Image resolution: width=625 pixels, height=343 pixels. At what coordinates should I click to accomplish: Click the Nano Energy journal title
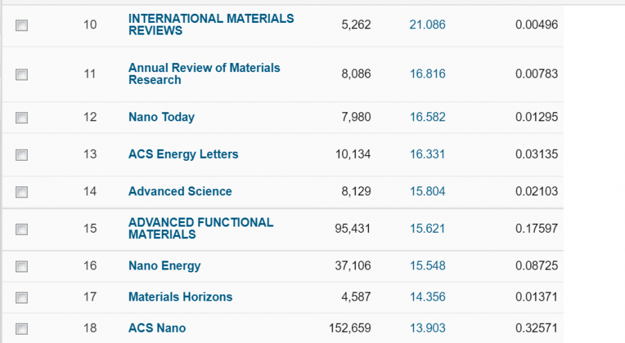[164, 265]
